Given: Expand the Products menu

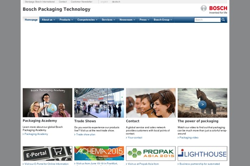Looking at the screenshot, I should click(x=66, y=20).
